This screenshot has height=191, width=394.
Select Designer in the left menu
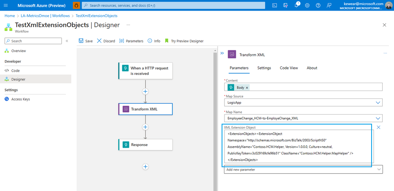[x=35, y=79]
